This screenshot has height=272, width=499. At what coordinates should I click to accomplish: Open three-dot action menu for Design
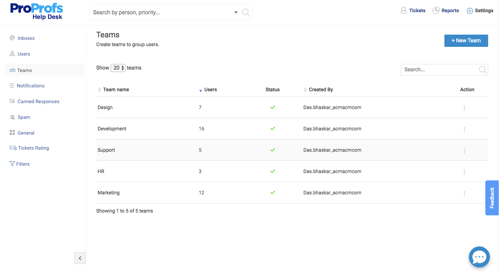tap(464, 108)
